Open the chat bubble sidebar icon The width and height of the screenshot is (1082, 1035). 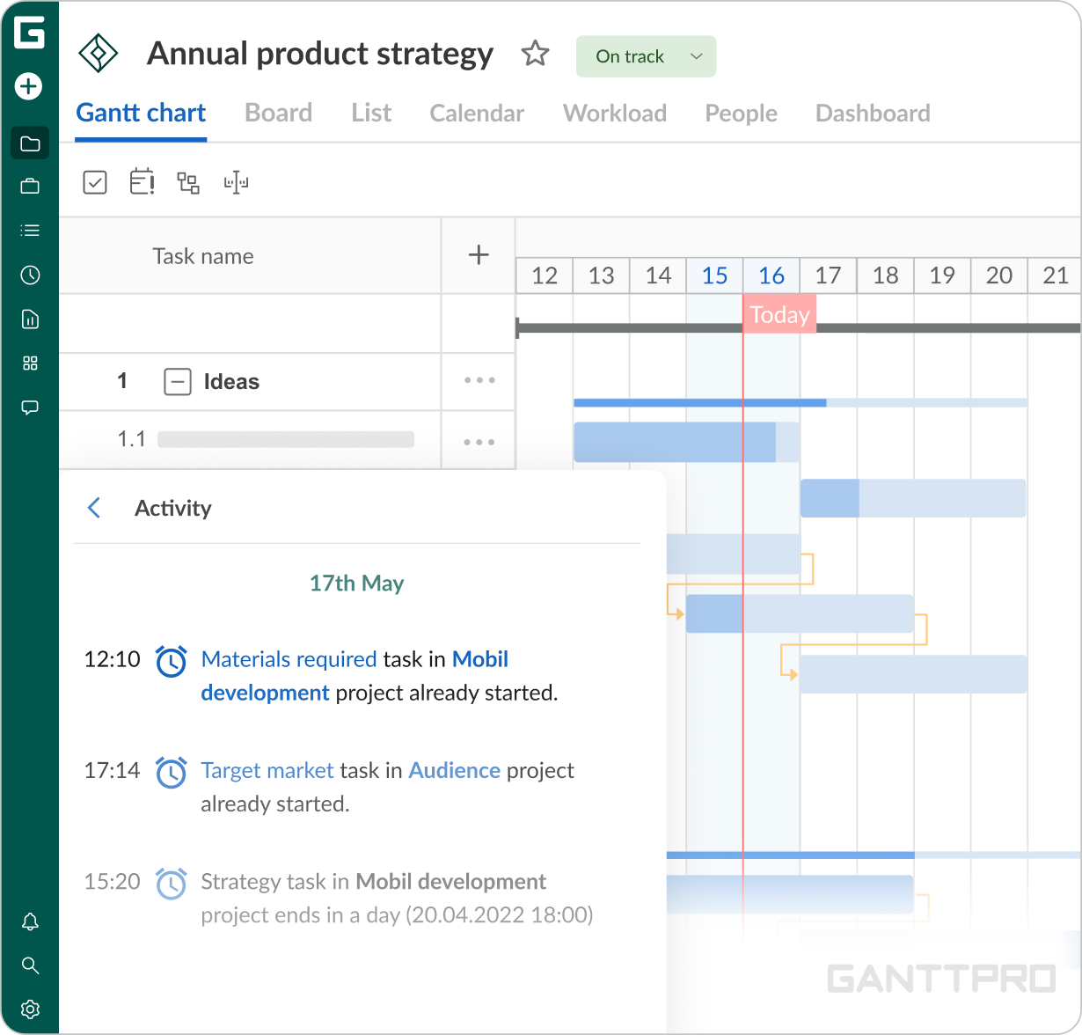[x=30, y=407]
